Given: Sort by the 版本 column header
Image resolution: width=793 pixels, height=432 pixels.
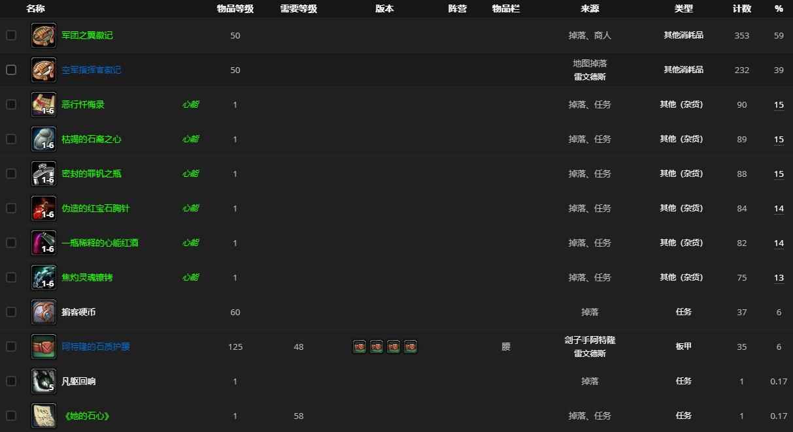Looking at the screenshot, I should (x=385, y=9).
